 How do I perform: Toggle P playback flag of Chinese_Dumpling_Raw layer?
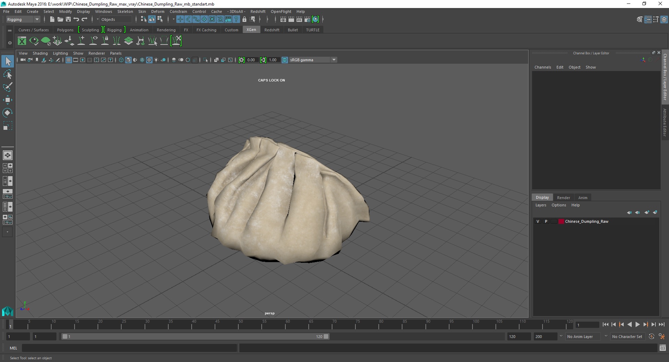tap(546, 221)
